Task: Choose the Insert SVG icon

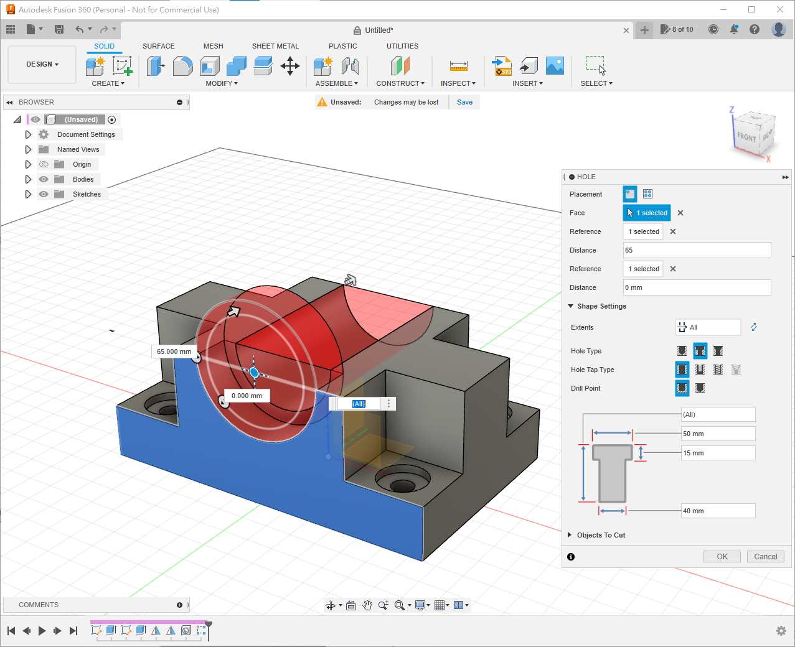Action: click(502, 66)
